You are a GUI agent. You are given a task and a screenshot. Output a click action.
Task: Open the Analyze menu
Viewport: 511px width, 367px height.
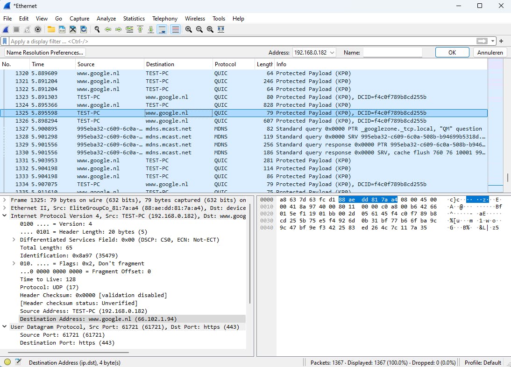106,19
